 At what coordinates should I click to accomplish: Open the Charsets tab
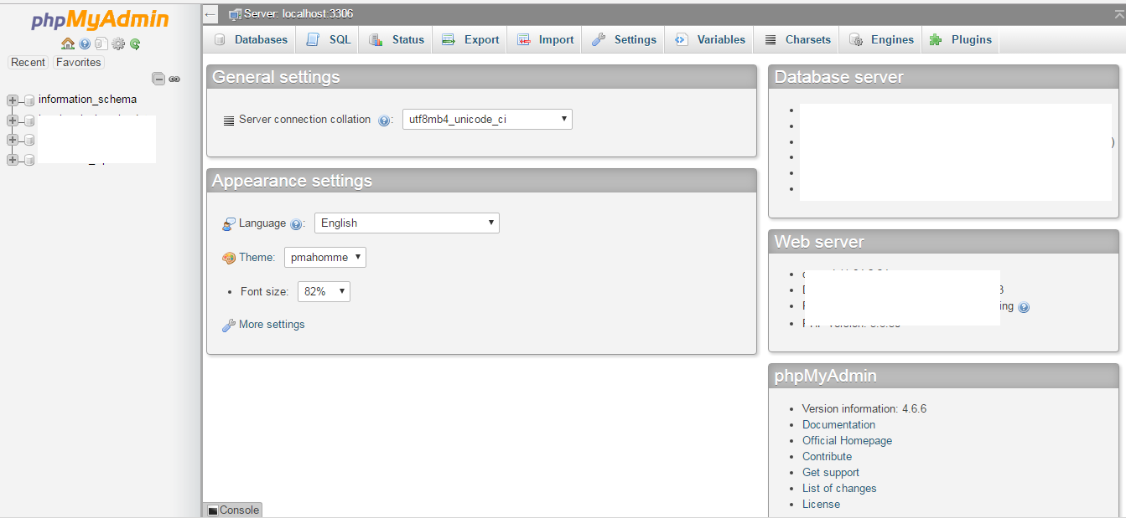click(797, 39)
